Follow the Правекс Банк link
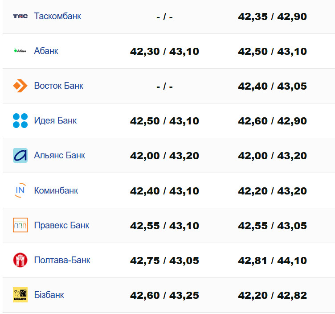 [x=61, y=225]
